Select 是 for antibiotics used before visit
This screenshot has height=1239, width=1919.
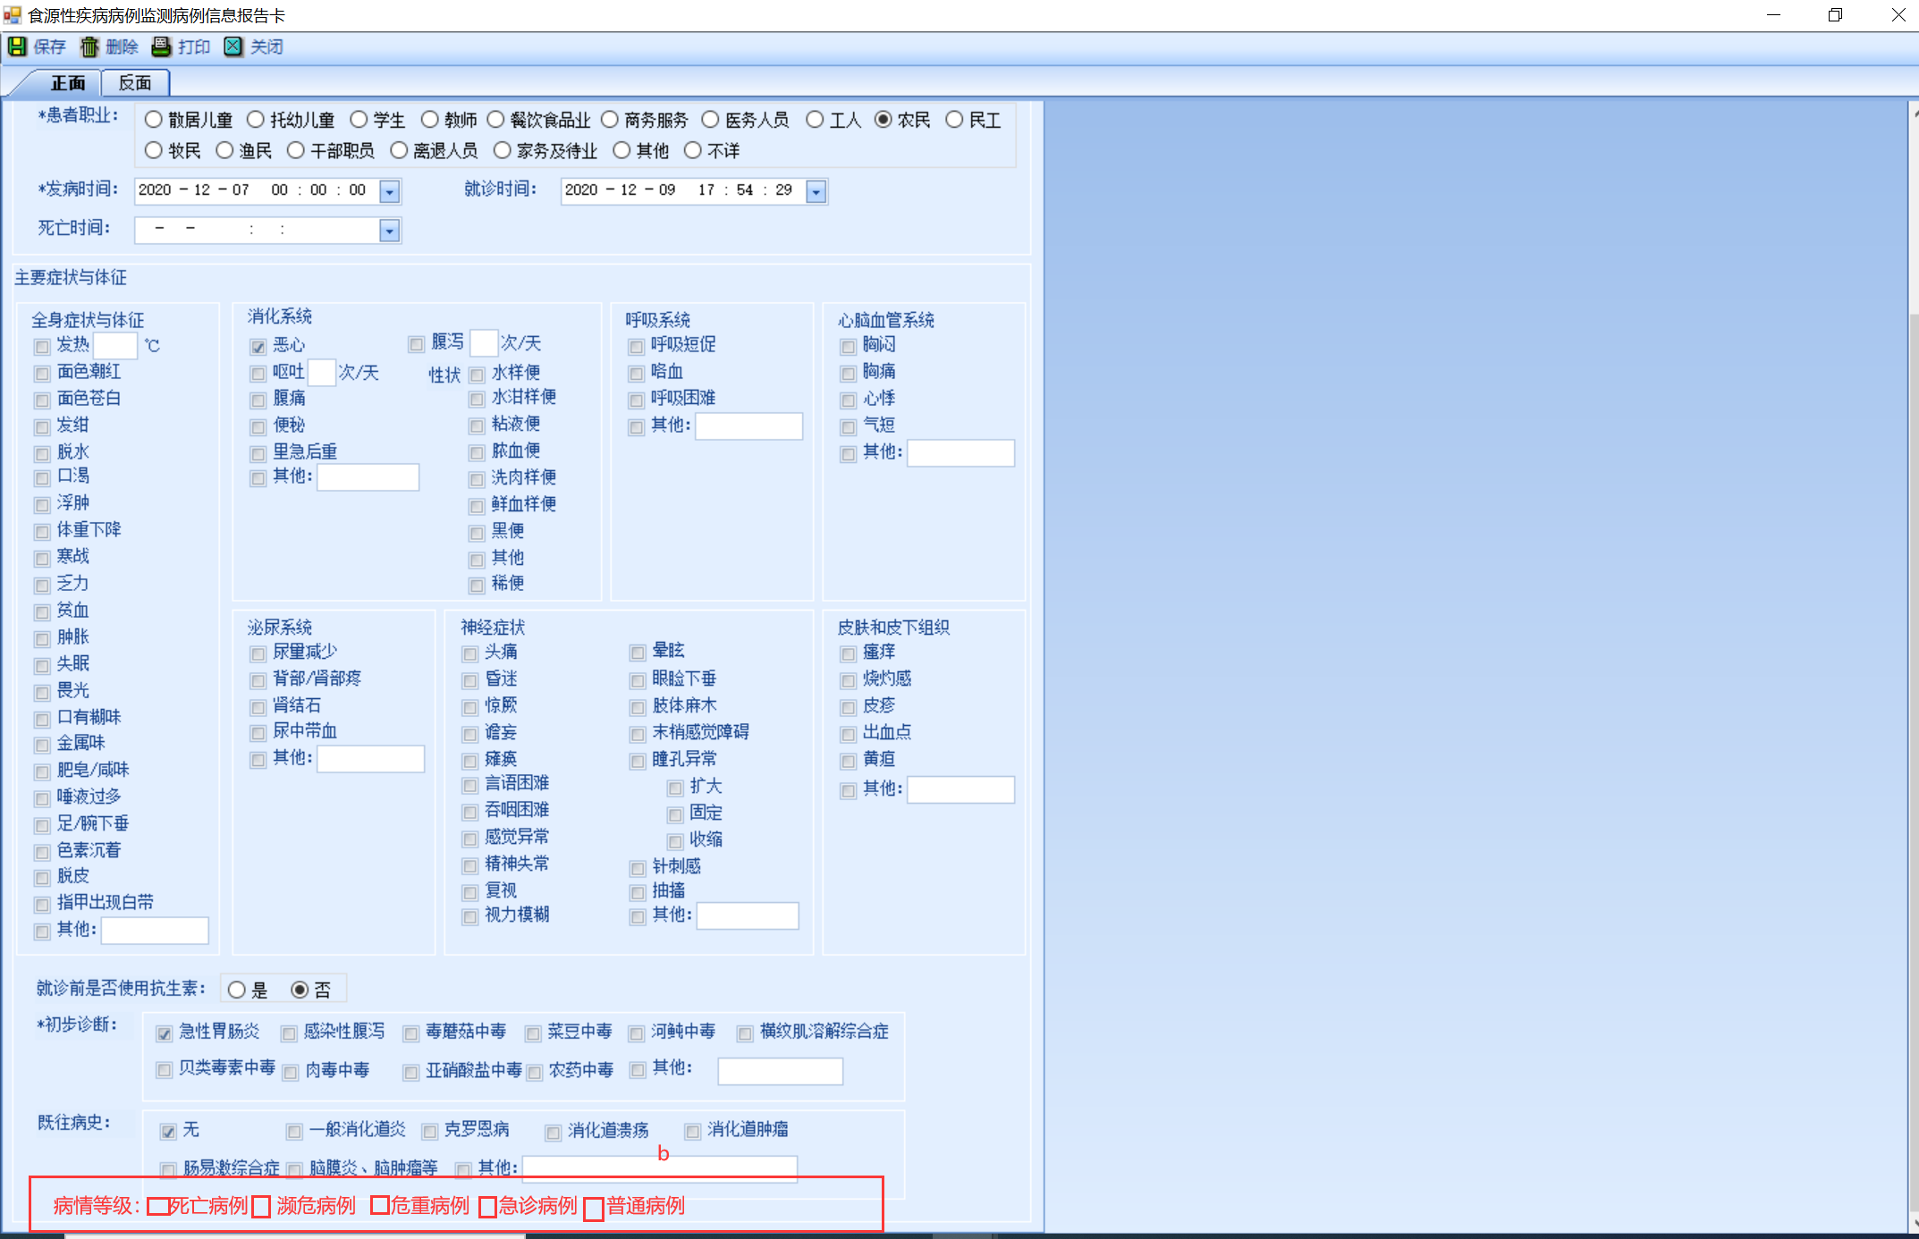pos(237,990)
